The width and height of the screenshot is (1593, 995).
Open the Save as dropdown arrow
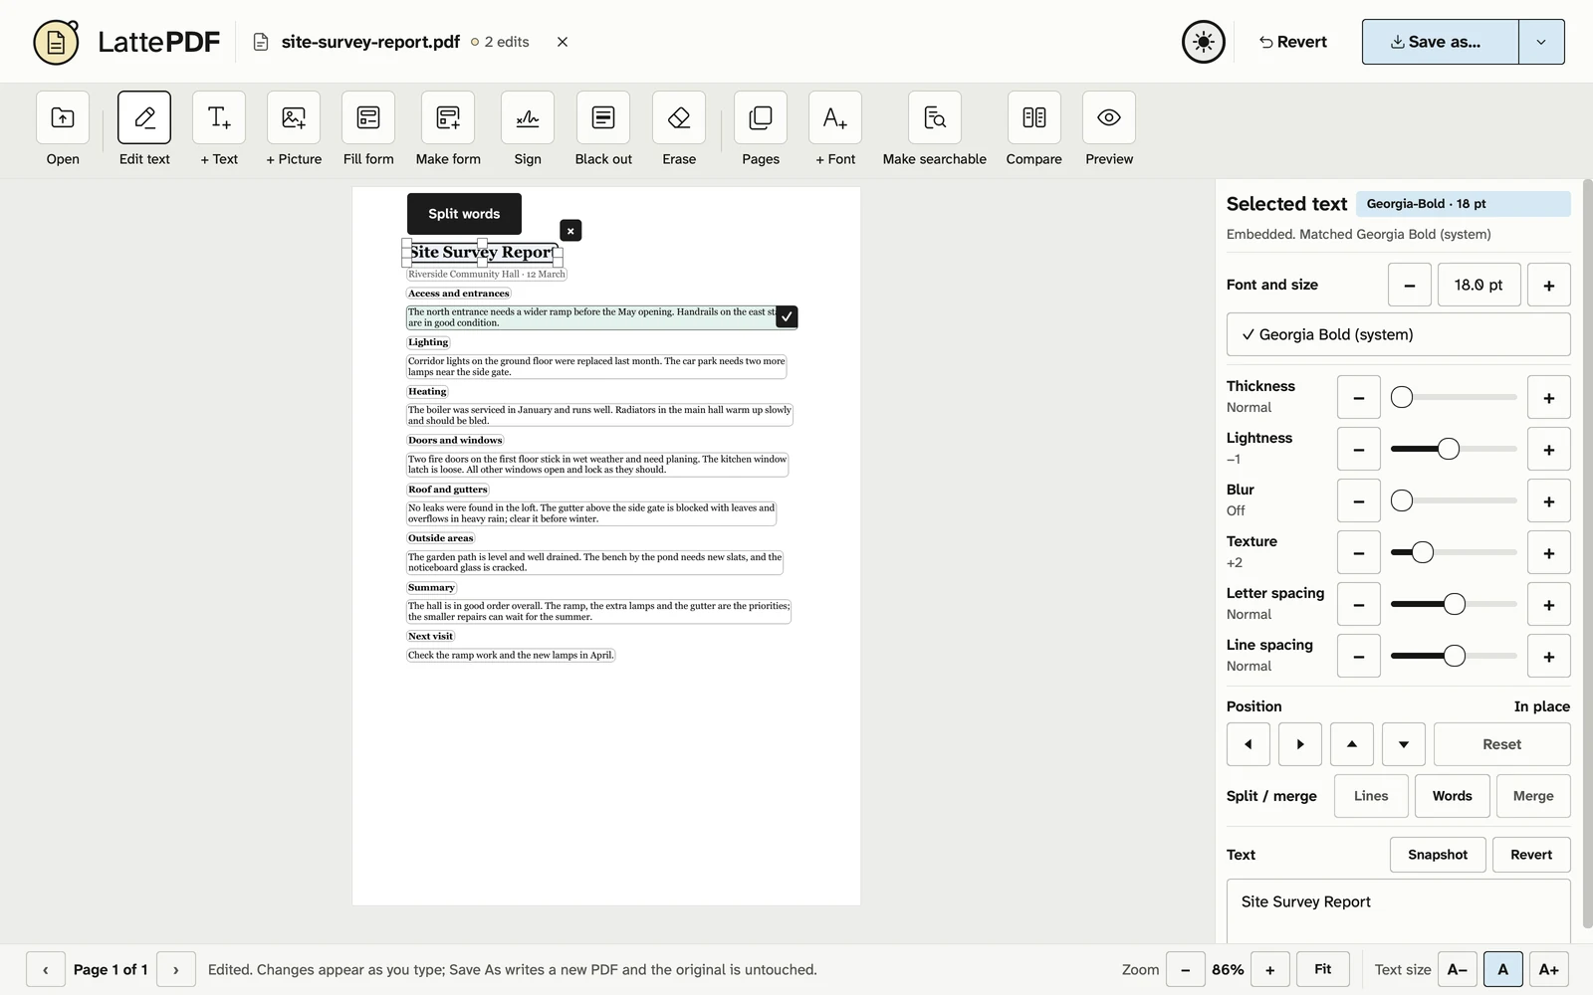[x=1541, y=42]
